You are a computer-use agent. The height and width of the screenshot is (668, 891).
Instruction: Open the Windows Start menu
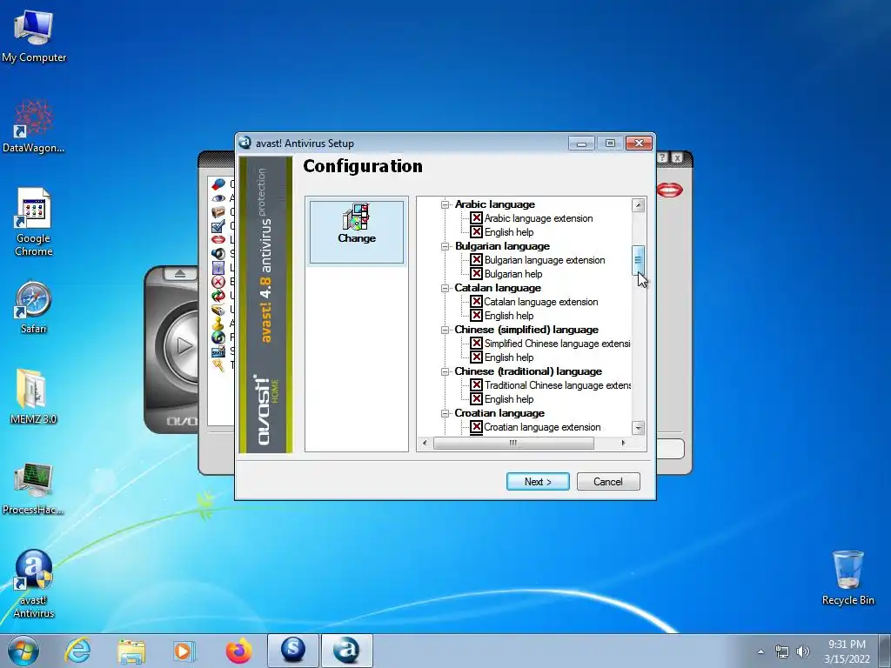click(23, 651)
